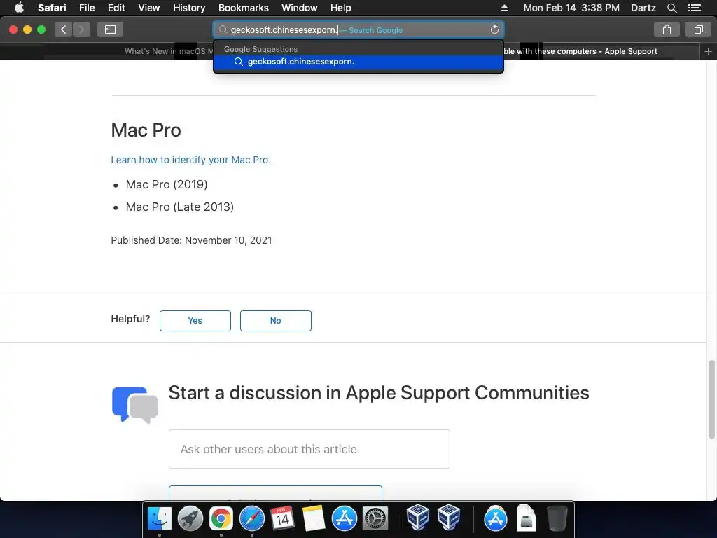Open Learn how to identify your Mac Pro link
This screenshot has width=717, height=538.
pos(190,160)
